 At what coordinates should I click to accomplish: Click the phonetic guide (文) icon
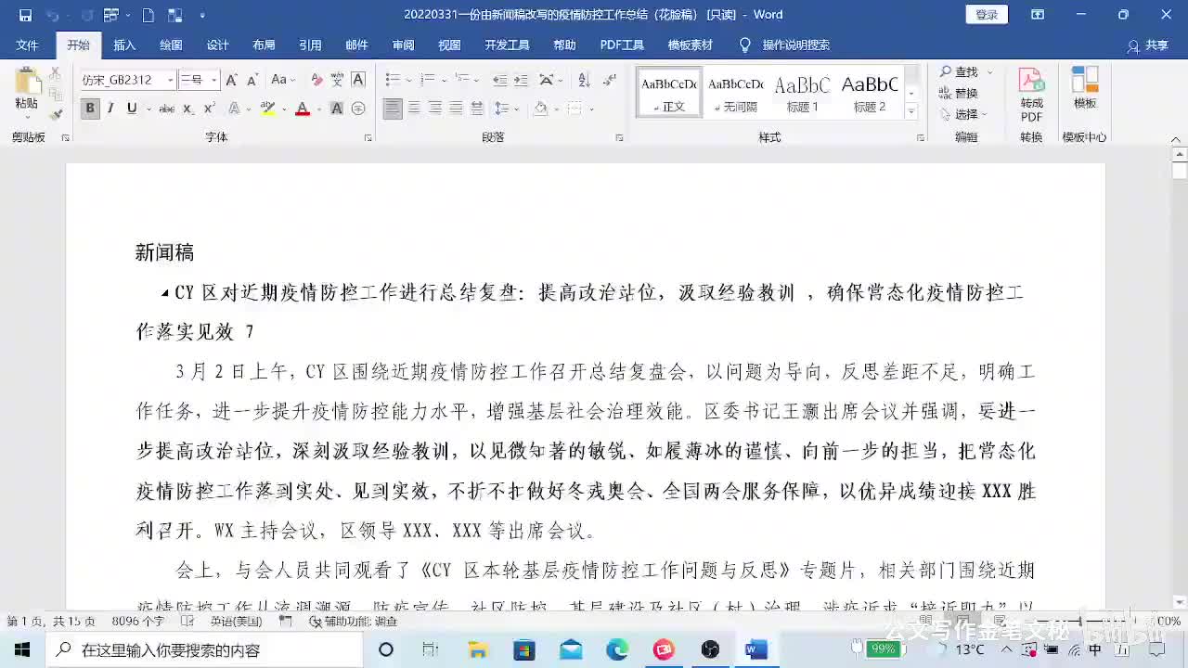(x=337, y=81)
